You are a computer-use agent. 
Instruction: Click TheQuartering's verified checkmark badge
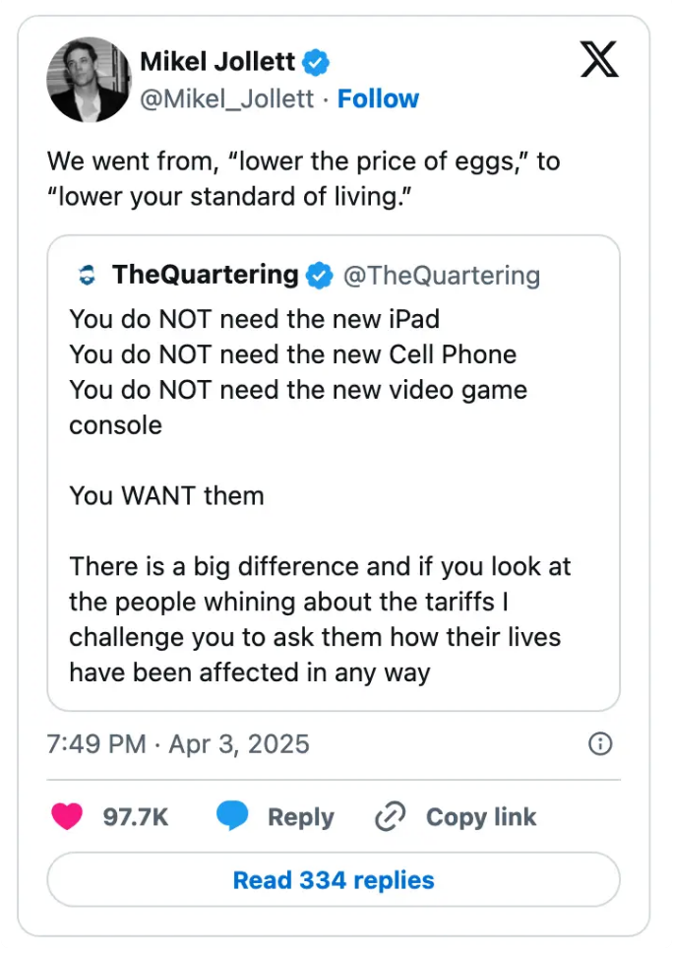318,276
